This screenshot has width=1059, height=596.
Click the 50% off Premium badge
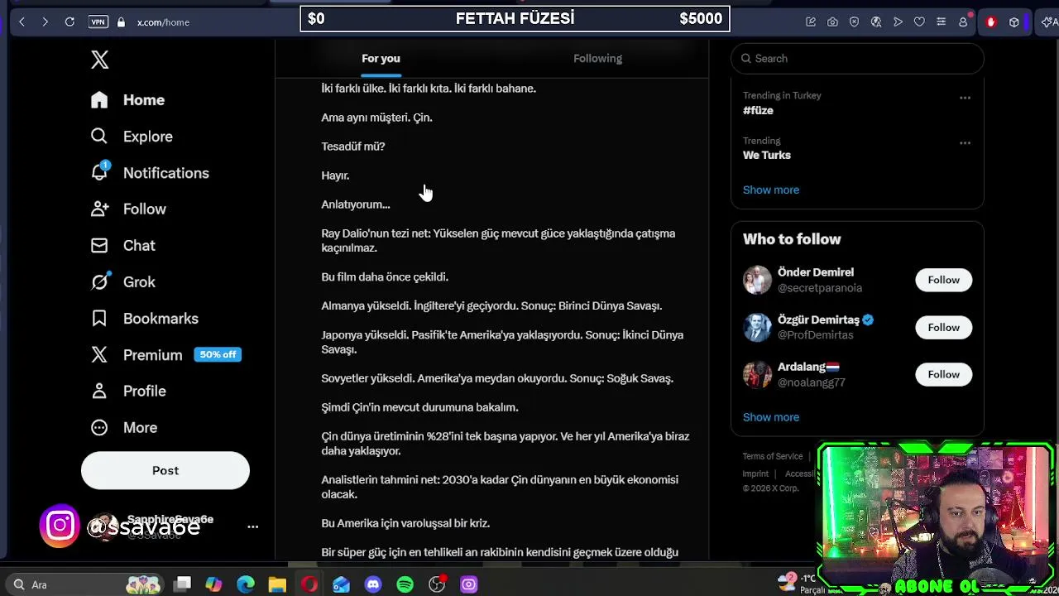click(218, 354)
